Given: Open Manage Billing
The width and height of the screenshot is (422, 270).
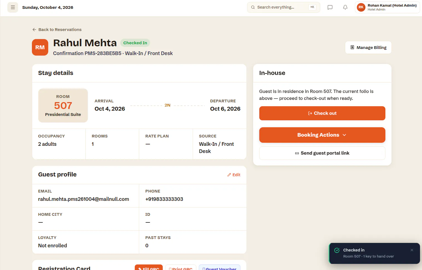Looking at the screenshot, I should pos(368,48).
